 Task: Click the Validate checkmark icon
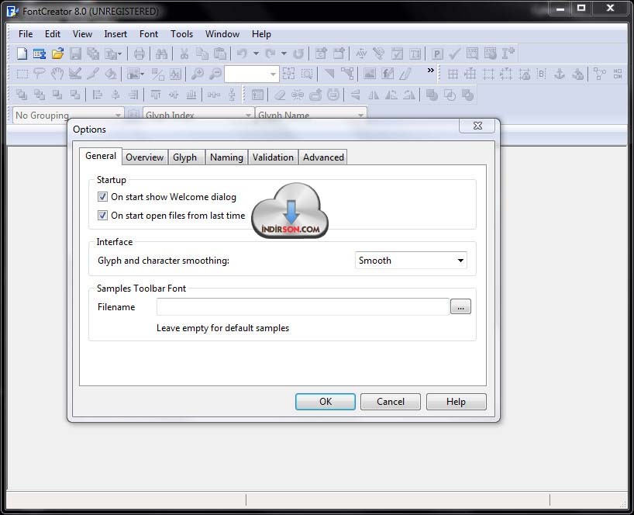click(455, 53)
